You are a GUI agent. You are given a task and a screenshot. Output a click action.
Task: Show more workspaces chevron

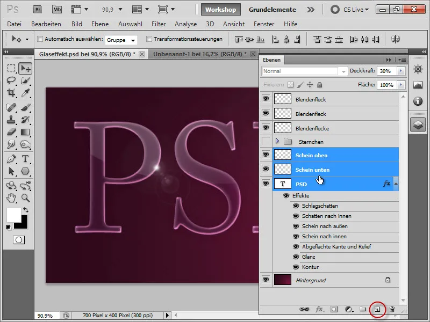[311, 10]
